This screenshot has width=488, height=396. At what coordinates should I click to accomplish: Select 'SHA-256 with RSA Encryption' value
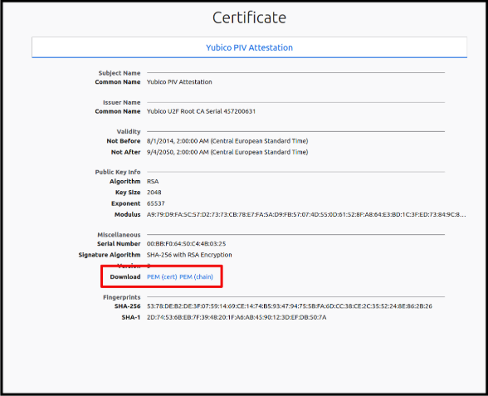click(x=189, y=255)
